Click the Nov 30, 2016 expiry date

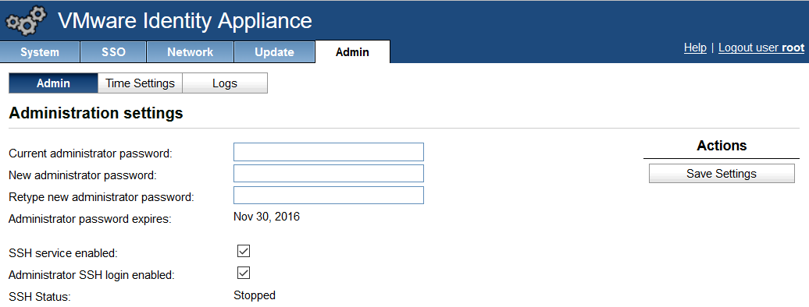click(x=267, y=217)
